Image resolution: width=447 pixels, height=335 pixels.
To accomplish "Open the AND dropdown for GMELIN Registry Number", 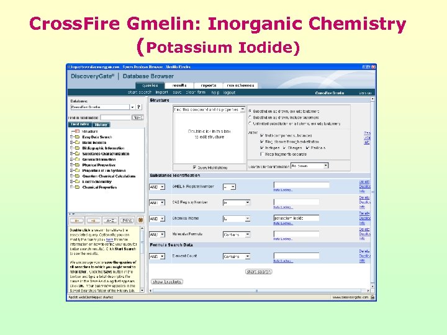I will pos(157,187).
